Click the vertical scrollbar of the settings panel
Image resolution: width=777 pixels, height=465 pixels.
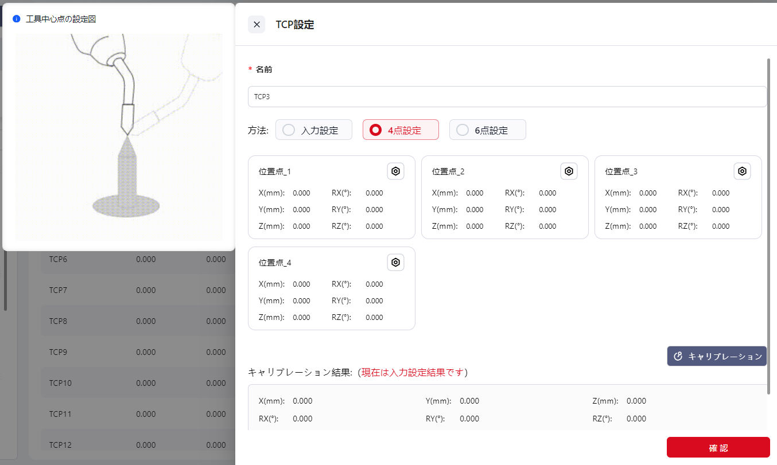pyautogui.click(x=769, y=224)
